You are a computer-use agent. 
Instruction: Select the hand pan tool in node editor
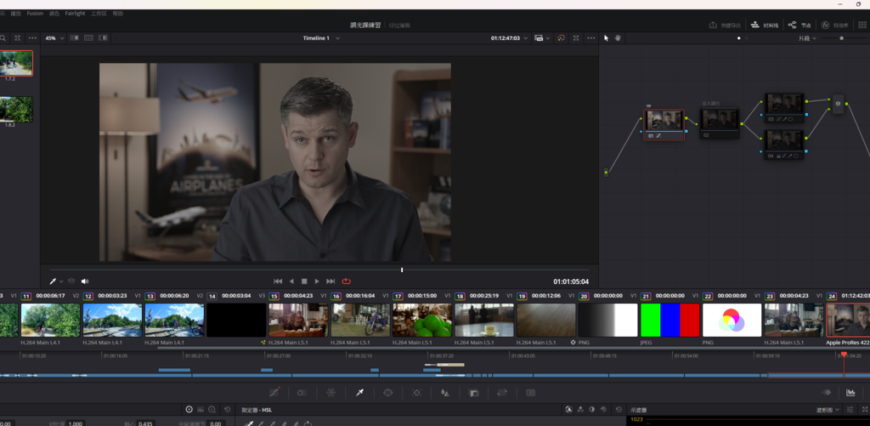(617, 38)
